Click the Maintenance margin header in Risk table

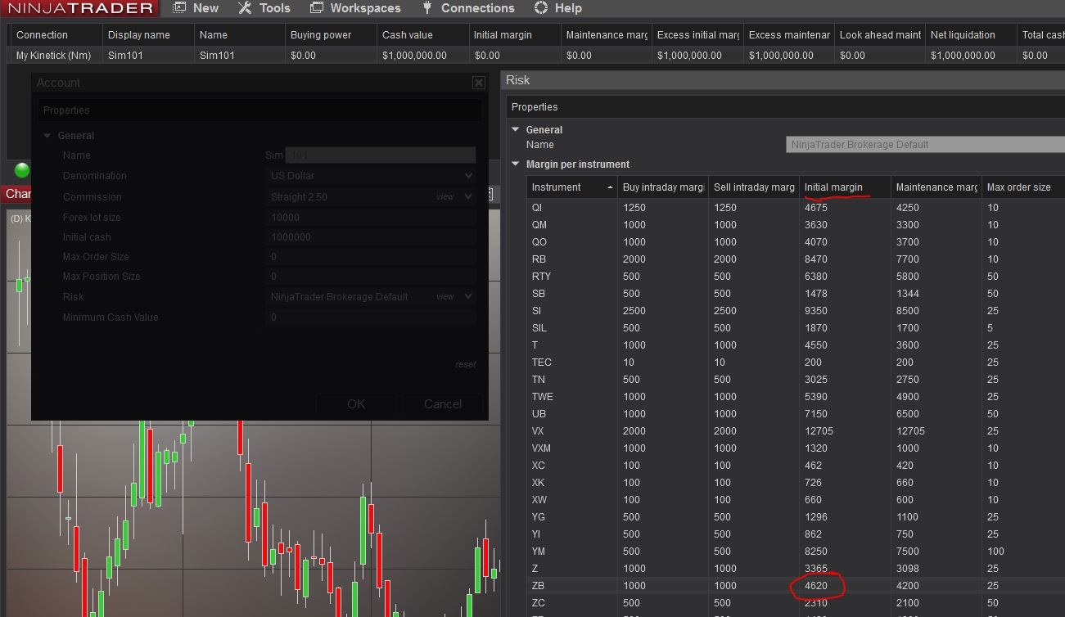click(x=936, y=187)
